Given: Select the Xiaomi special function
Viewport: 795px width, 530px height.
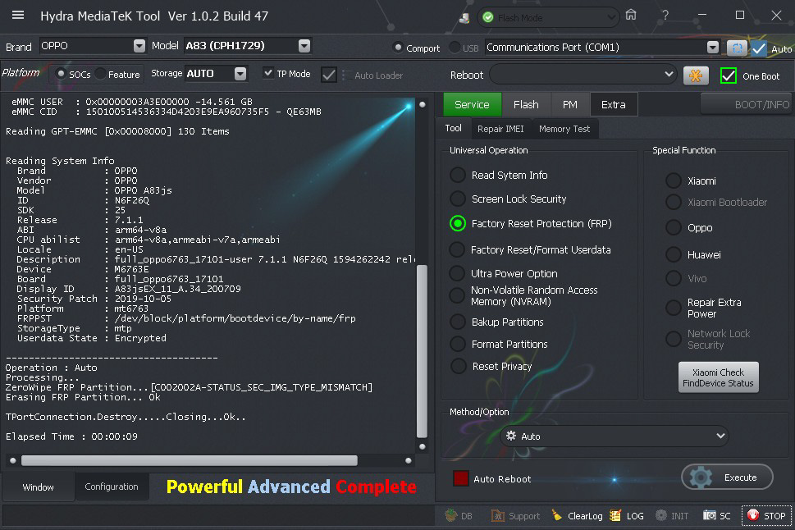Looking at the screenshot, I should pos(674,180).
